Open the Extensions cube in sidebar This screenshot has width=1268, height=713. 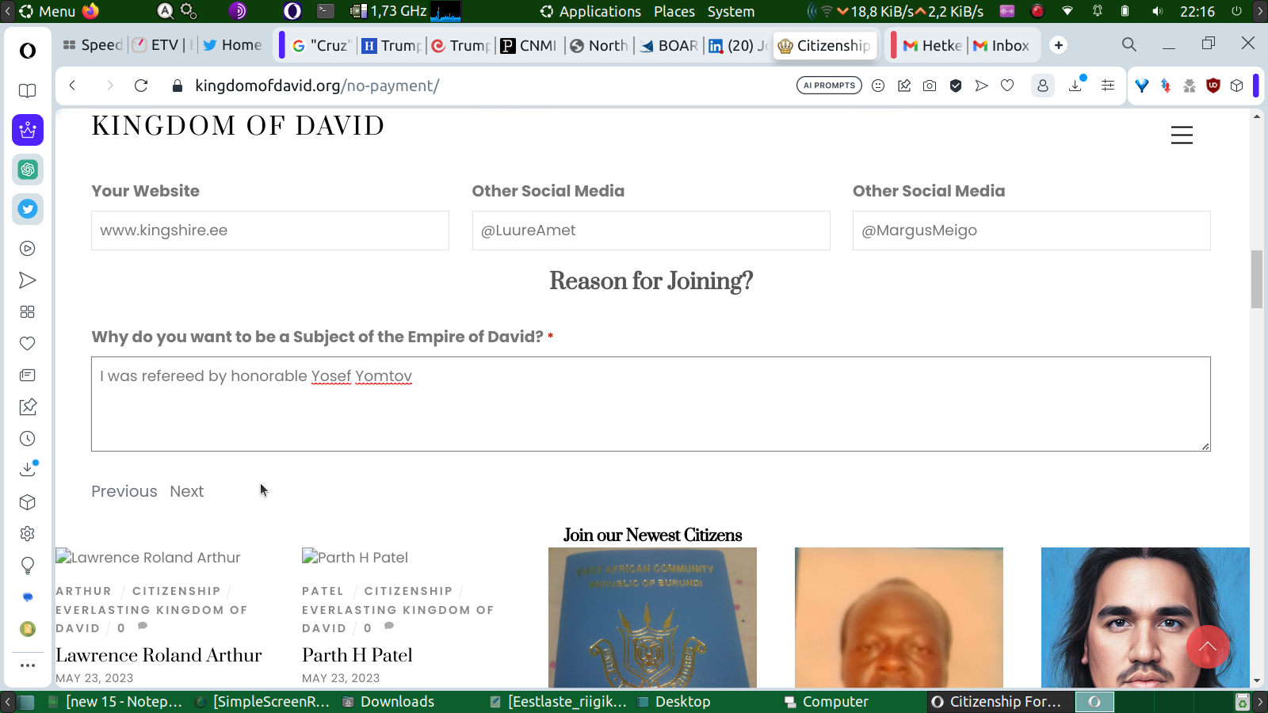[x=28, y=502]
